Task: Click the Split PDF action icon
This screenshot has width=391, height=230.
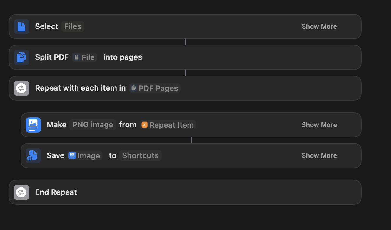Action: pyautogui.click(x=21, y=57)
